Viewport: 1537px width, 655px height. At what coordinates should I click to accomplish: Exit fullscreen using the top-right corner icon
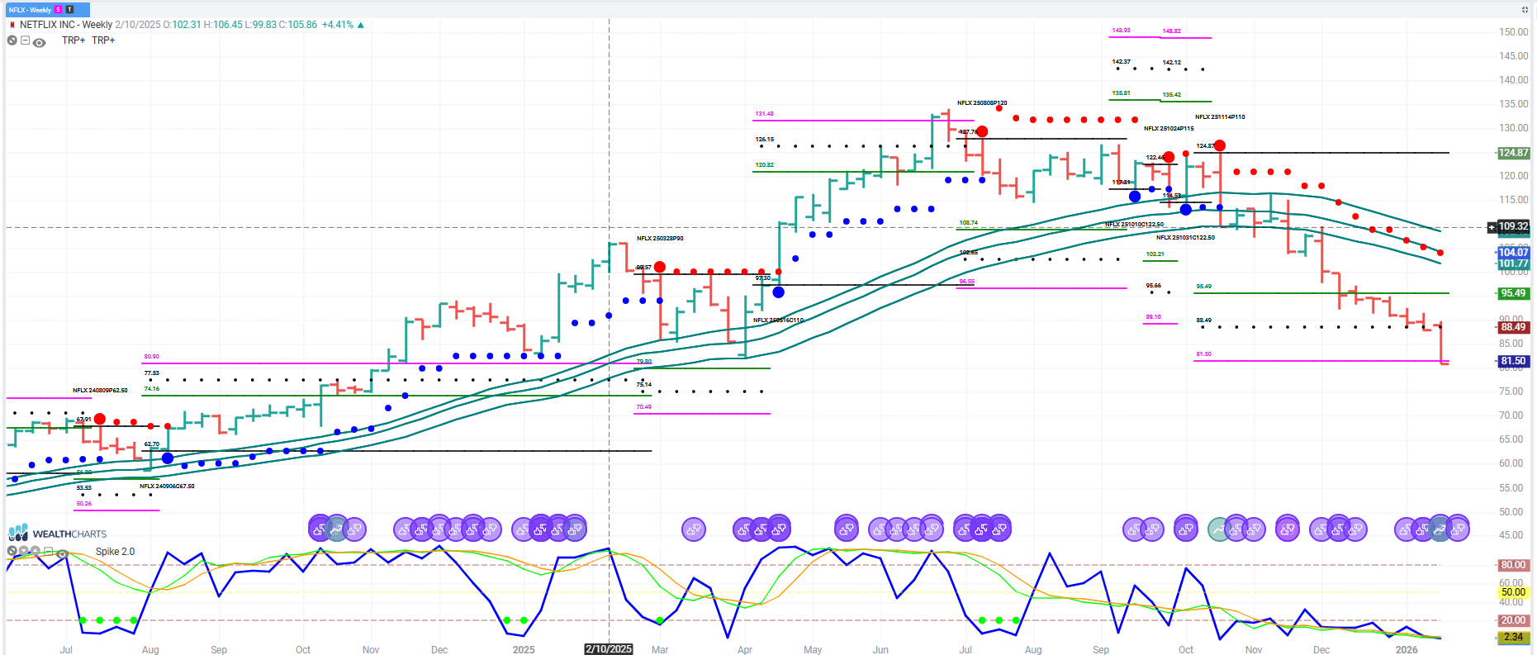tap(1525, 9)
